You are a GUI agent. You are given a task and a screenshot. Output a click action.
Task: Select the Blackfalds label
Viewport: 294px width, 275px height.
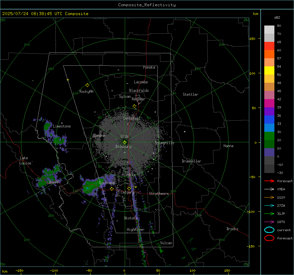pos(139,91)
